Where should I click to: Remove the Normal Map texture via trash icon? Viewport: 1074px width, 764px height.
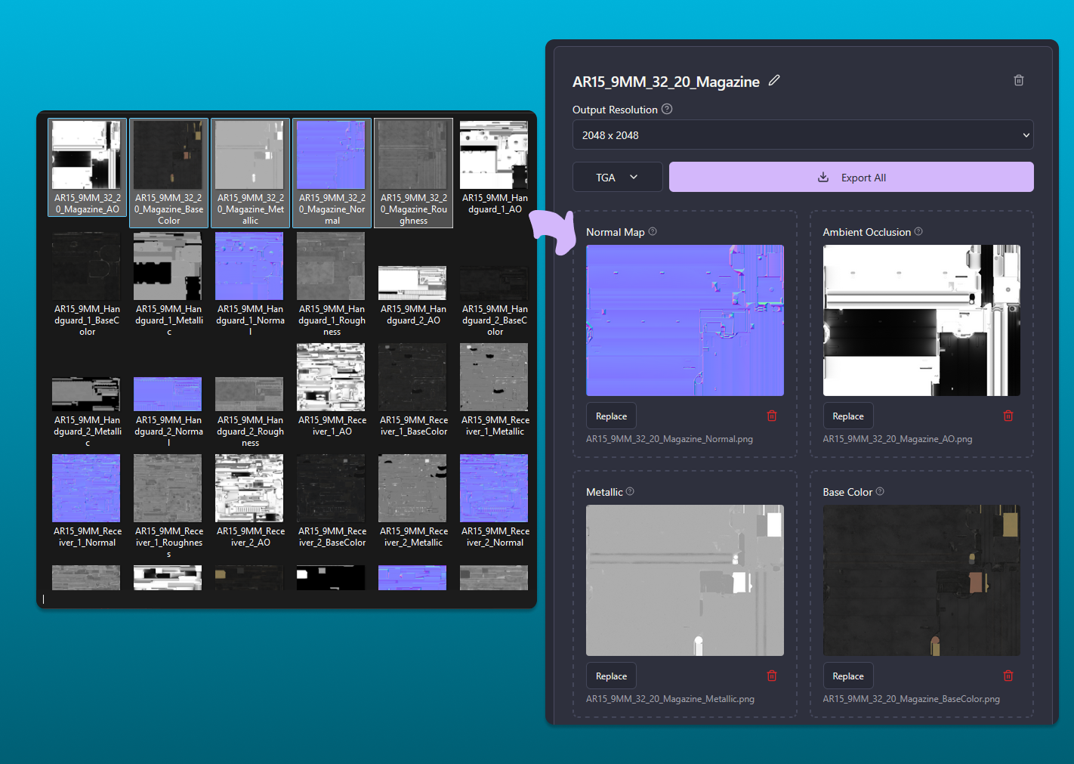pyautogui.click(x=772, y=416)
